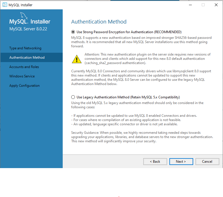The height and width of the screenshot is (197, 223).
Task: Click the disabled maximize window button
Action: 203,5
